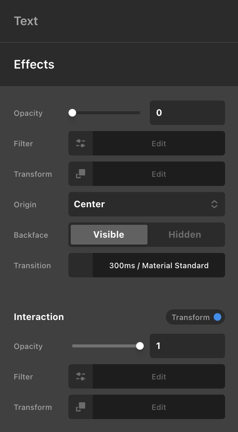Click the Interaction Opacity slider handle
The width and height of the screenshot is (238, 432).
point(140,346)
